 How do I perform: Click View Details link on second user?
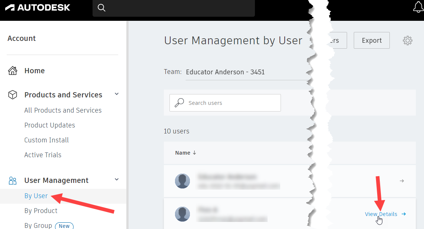[381, 214]
